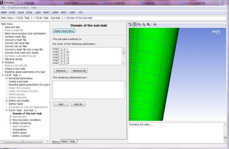Click FIT. in the command toolbar

point(81,13)
